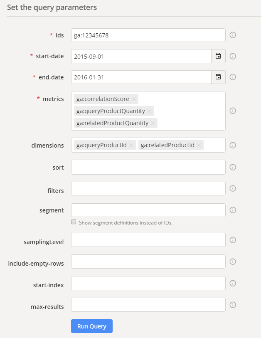
Task: Open the start-date calendar picker
Action: [x=218, y=56]
